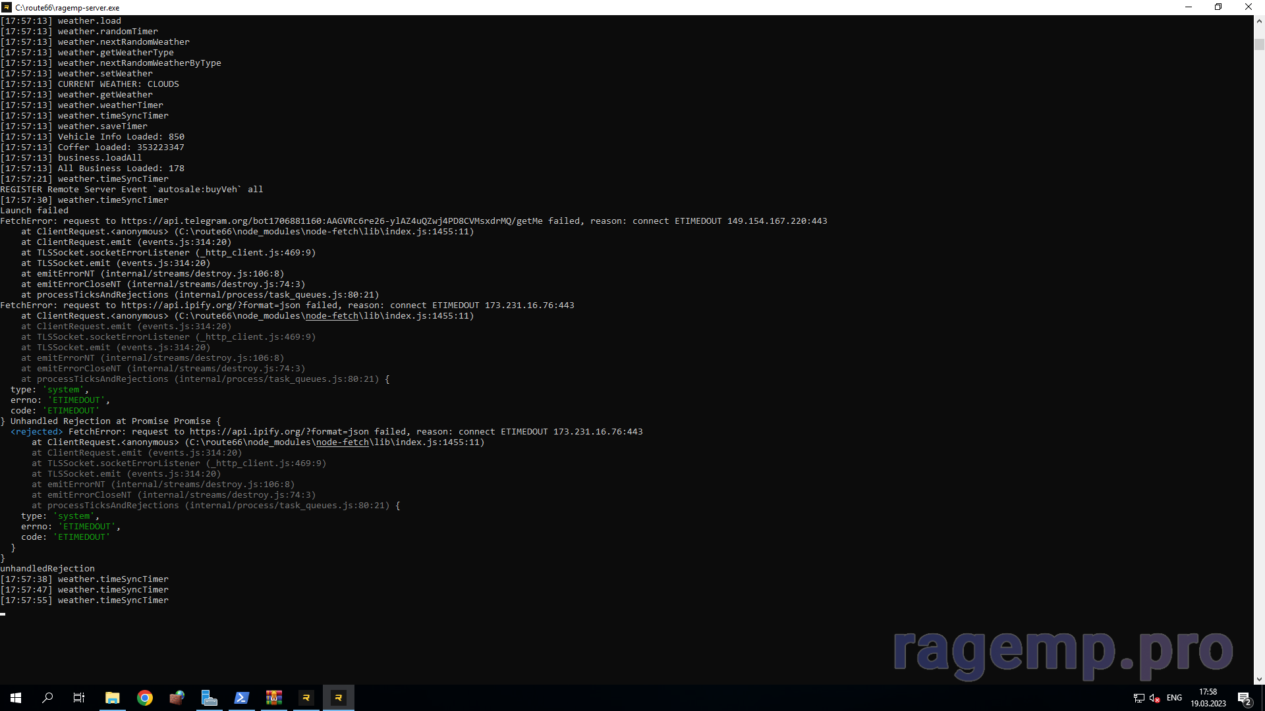Open the Windows Firewall taskbar icon
1265x711 pixels.
177,698
